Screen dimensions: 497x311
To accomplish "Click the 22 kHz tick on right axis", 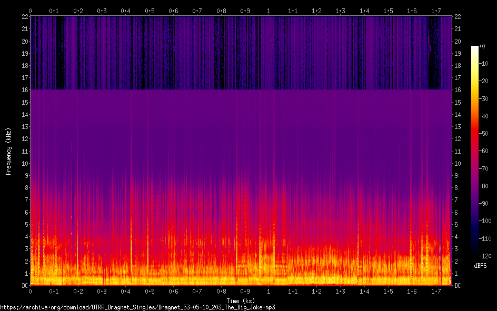I will click(458, 17).
